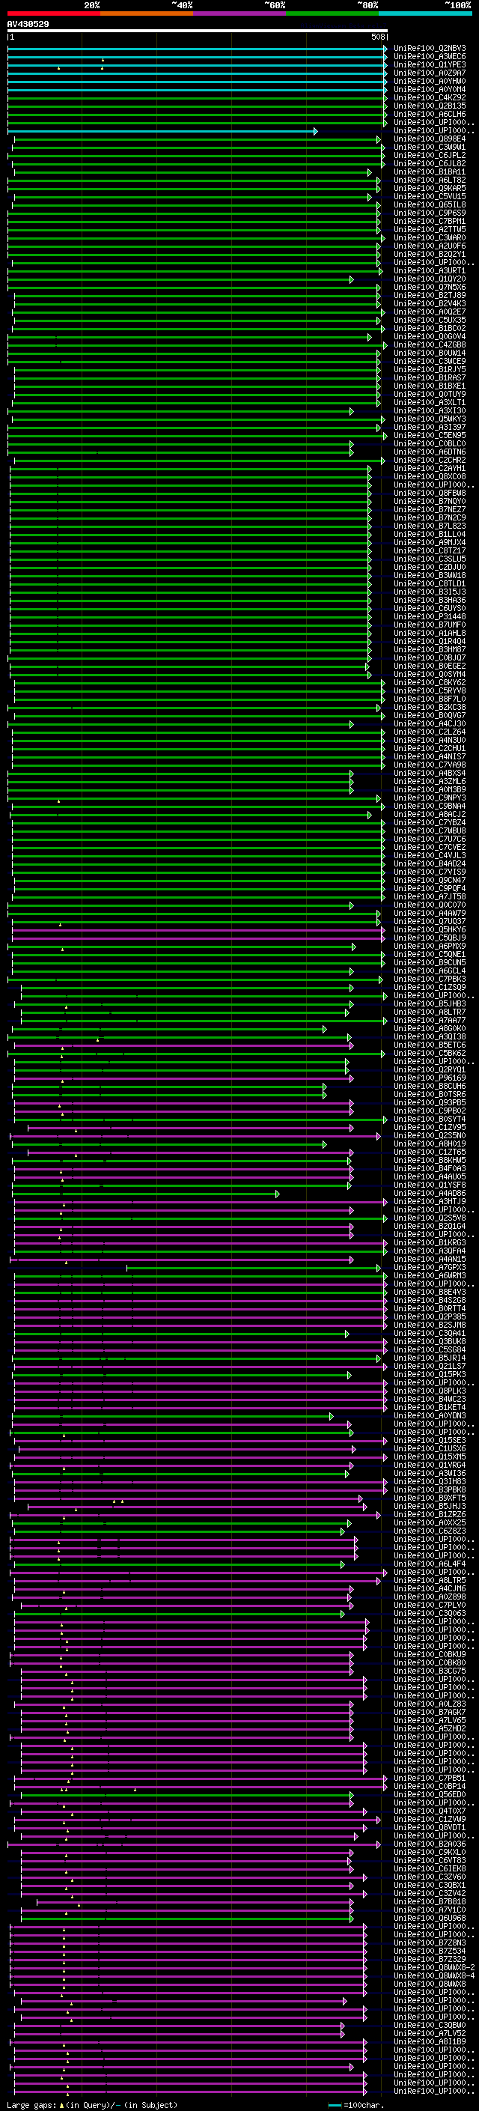Select the UniRef100_C7PBK3 label

pyautogui.click(x=429, y=979)
